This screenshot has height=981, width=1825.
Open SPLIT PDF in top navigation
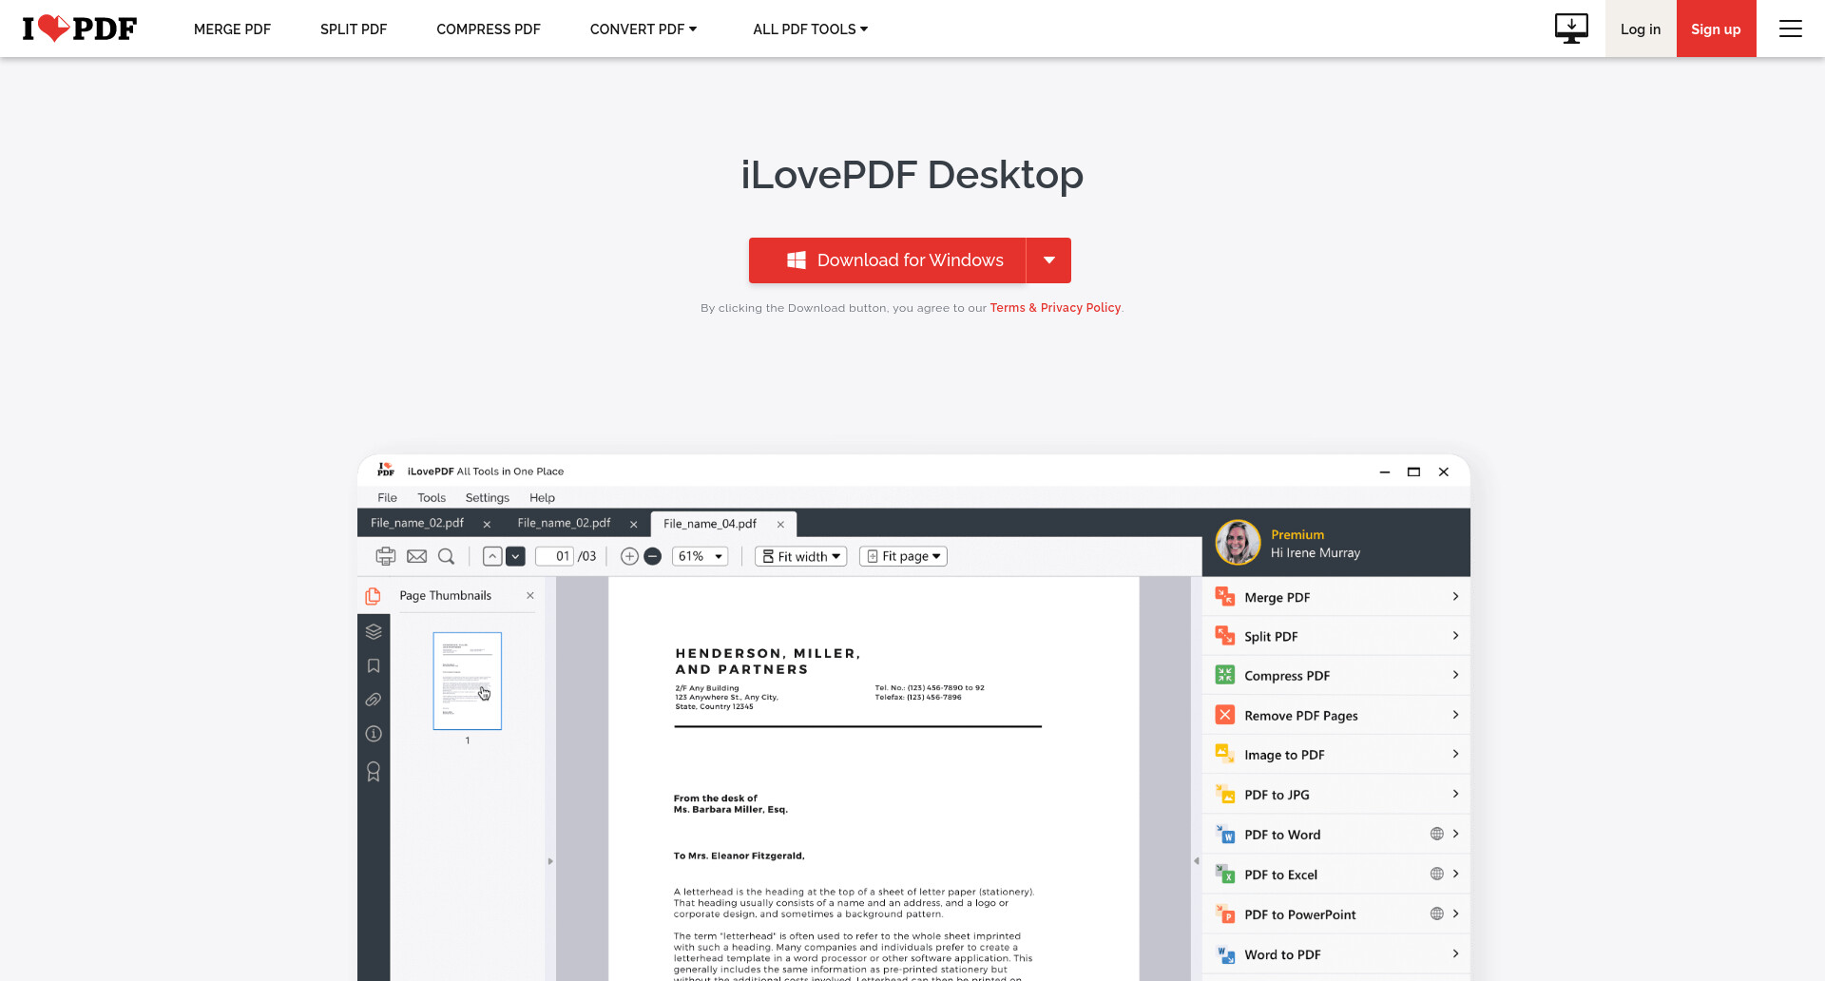[354, 29]
